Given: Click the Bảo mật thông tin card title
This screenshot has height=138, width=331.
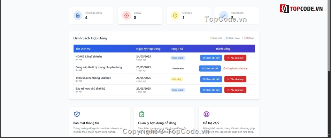Looking at the screenshot, I should tap(86, 123).
